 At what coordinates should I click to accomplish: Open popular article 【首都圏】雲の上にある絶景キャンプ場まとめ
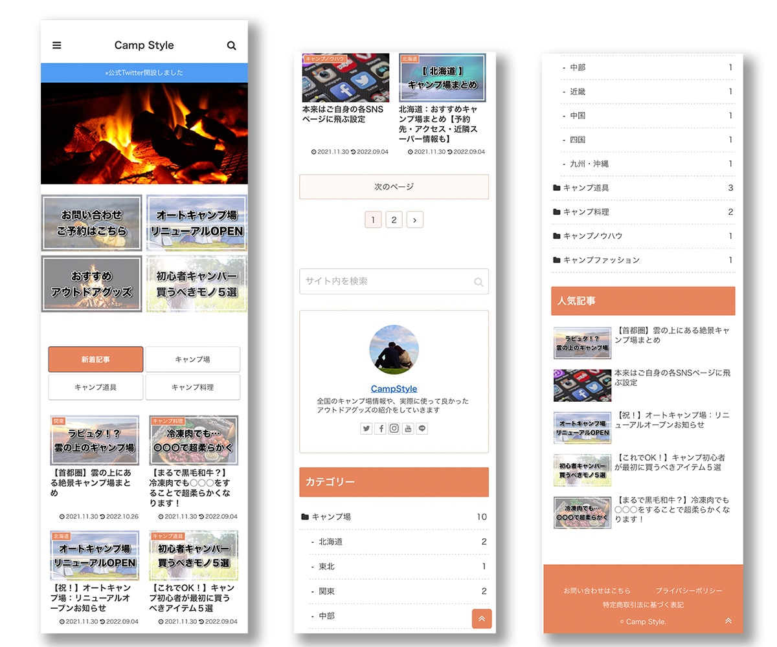(644, 342)
